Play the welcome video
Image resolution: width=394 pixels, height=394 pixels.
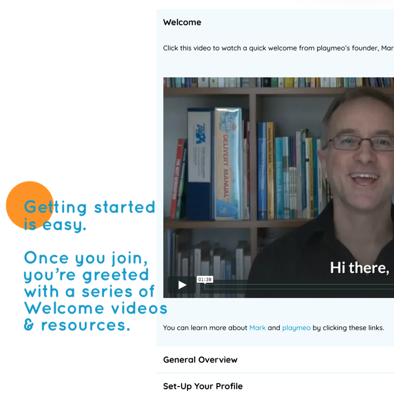[182, 285]
